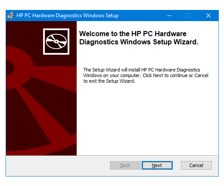The width and height of the screenshot is (224, 186).
Task: Click the 'The Setup Wizard will install' paragraph
Action: coord(146,75)
